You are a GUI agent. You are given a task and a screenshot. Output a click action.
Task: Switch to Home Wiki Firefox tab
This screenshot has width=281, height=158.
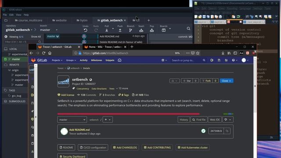tap(105, 47)
